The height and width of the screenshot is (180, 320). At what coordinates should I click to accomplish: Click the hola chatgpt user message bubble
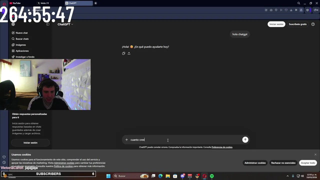[240, 34]
